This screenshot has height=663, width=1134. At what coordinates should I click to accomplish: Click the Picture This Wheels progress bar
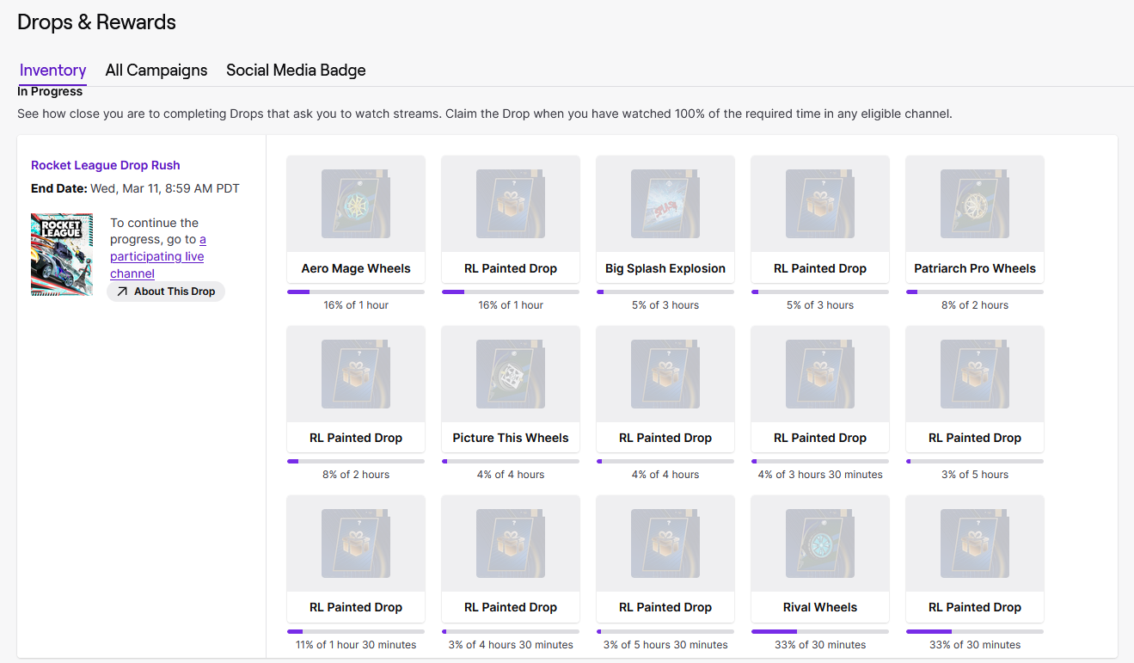(x=511, y=462)
